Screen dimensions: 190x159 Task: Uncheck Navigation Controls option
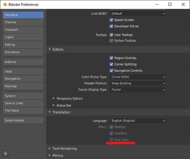click(111, 71)
